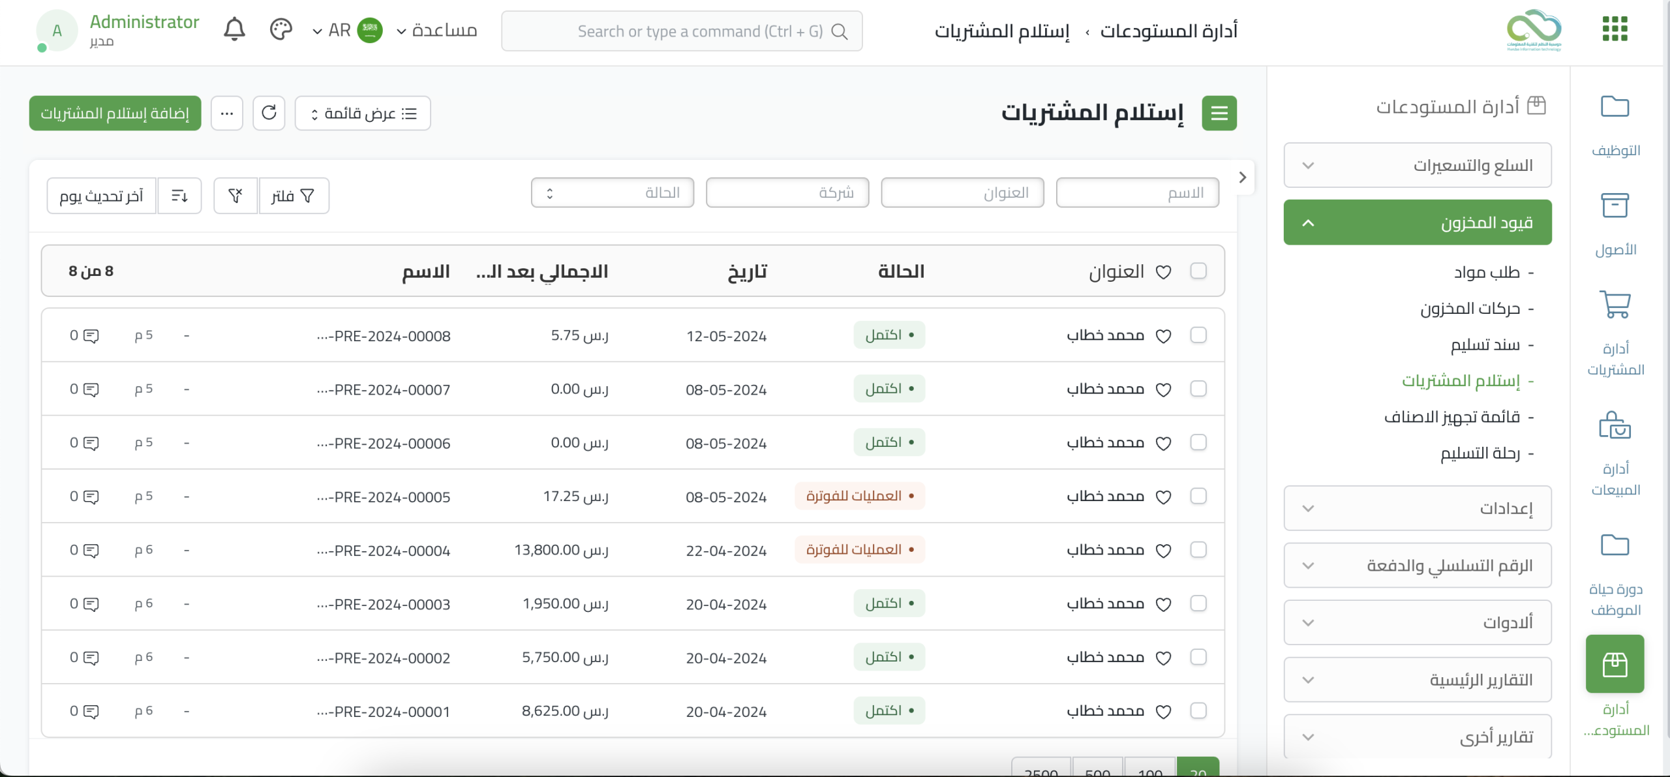
Task: Open حركات المخزون in sidebar menu
Action: point(1470,309)
